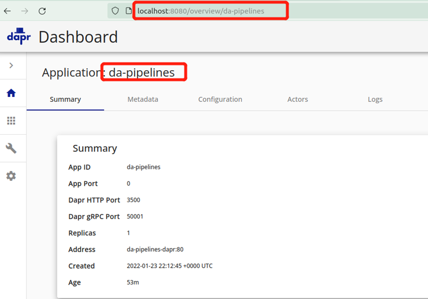428x299 pixels.
Task: Click the Created timestamp 2022-01-23 22:12:45
Action: tap(154, 266)
